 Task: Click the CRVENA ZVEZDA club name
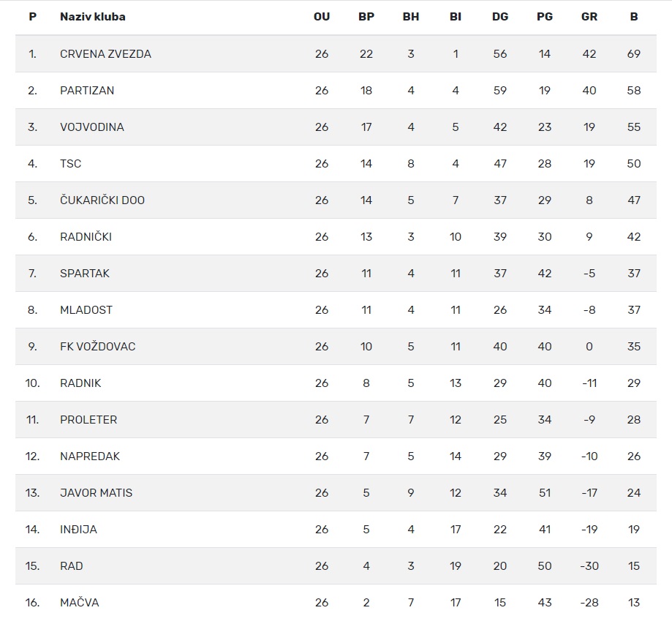105,54
